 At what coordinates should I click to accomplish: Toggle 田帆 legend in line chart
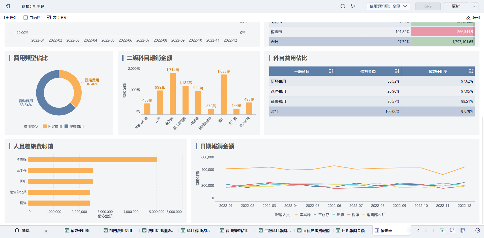pos(338,215)
